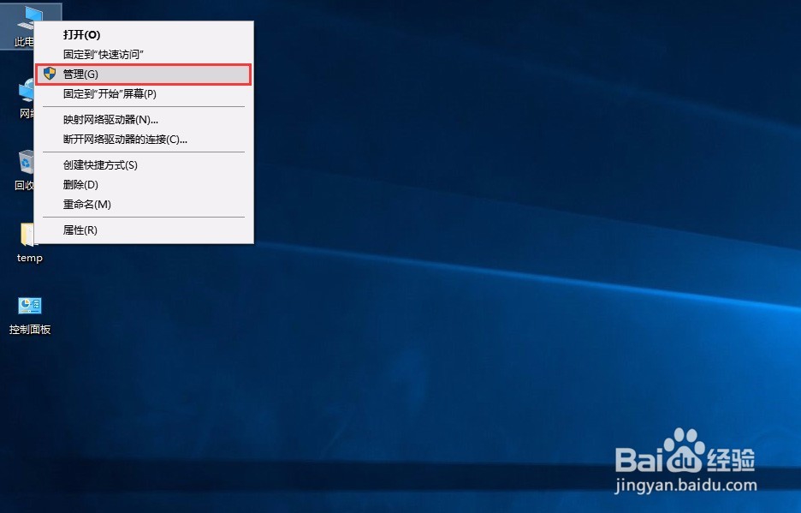Click the shield icon beside 管理(G)
Screen dimensions: 801x513
[49, 74]
